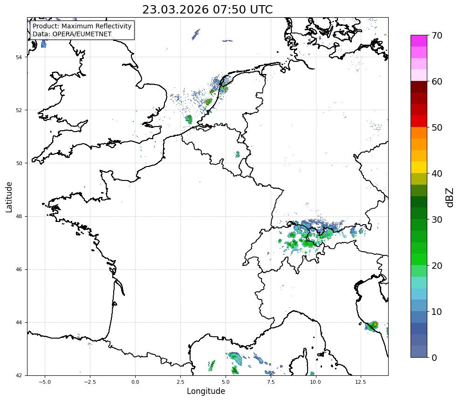The width and height of the screenshot is (459, 400).
Task: Click the light blue swatch between 10 and 20 dBZ
Action: click(419, 294)
